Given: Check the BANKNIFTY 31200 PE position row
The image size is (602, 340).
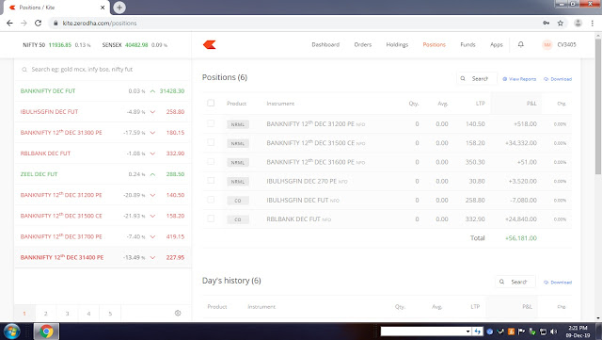Looking at the screenshot, I should (x=211, y=123).
